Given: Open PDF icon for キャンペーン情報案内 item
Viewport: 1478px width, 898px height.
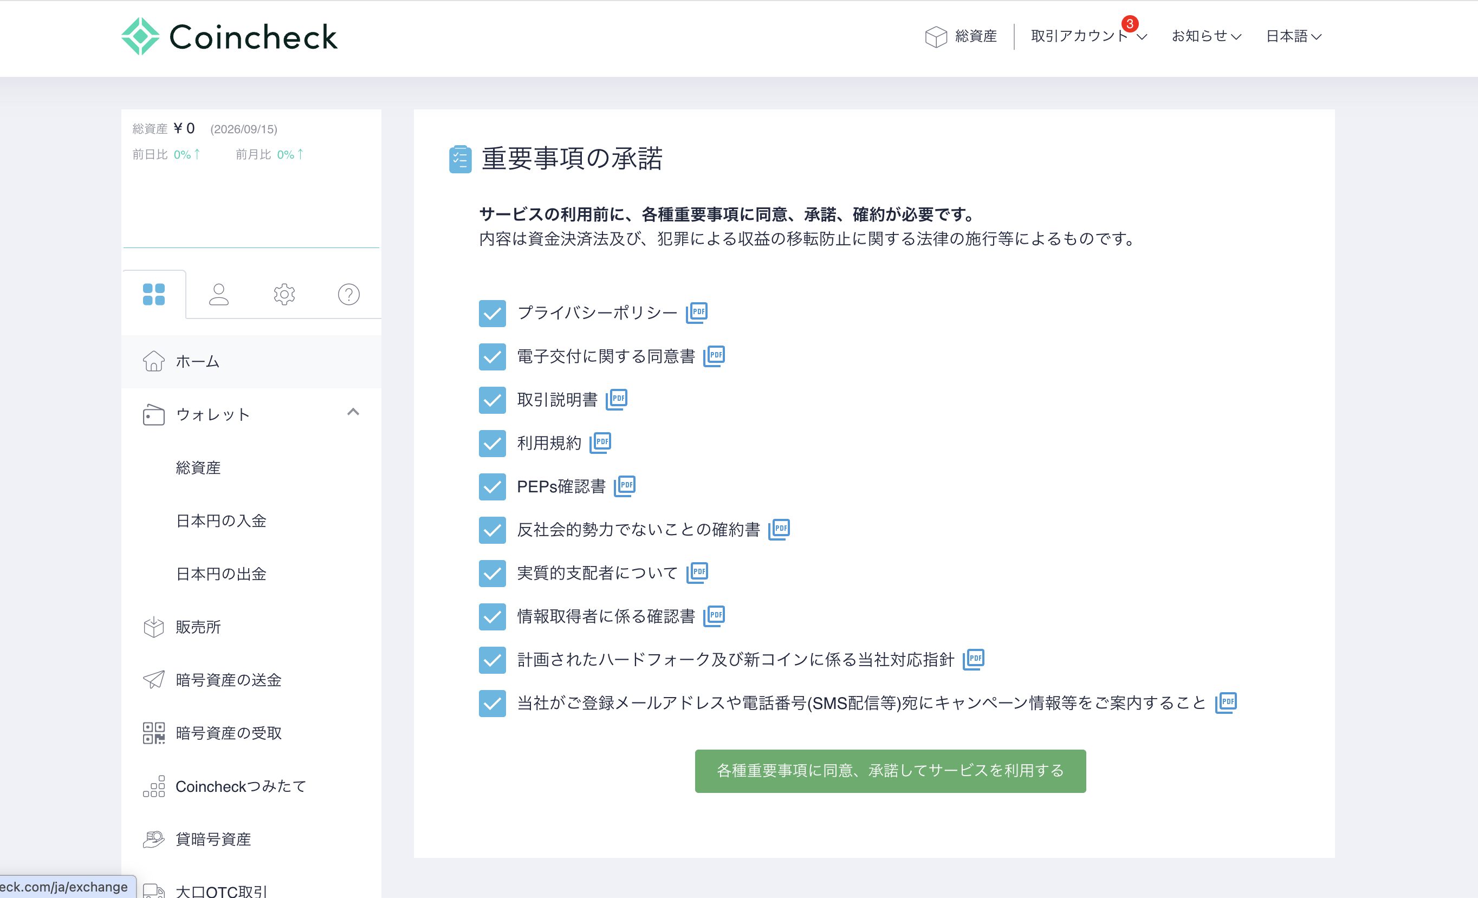Looking at the screenshot, I should (x=1226, y=703).
